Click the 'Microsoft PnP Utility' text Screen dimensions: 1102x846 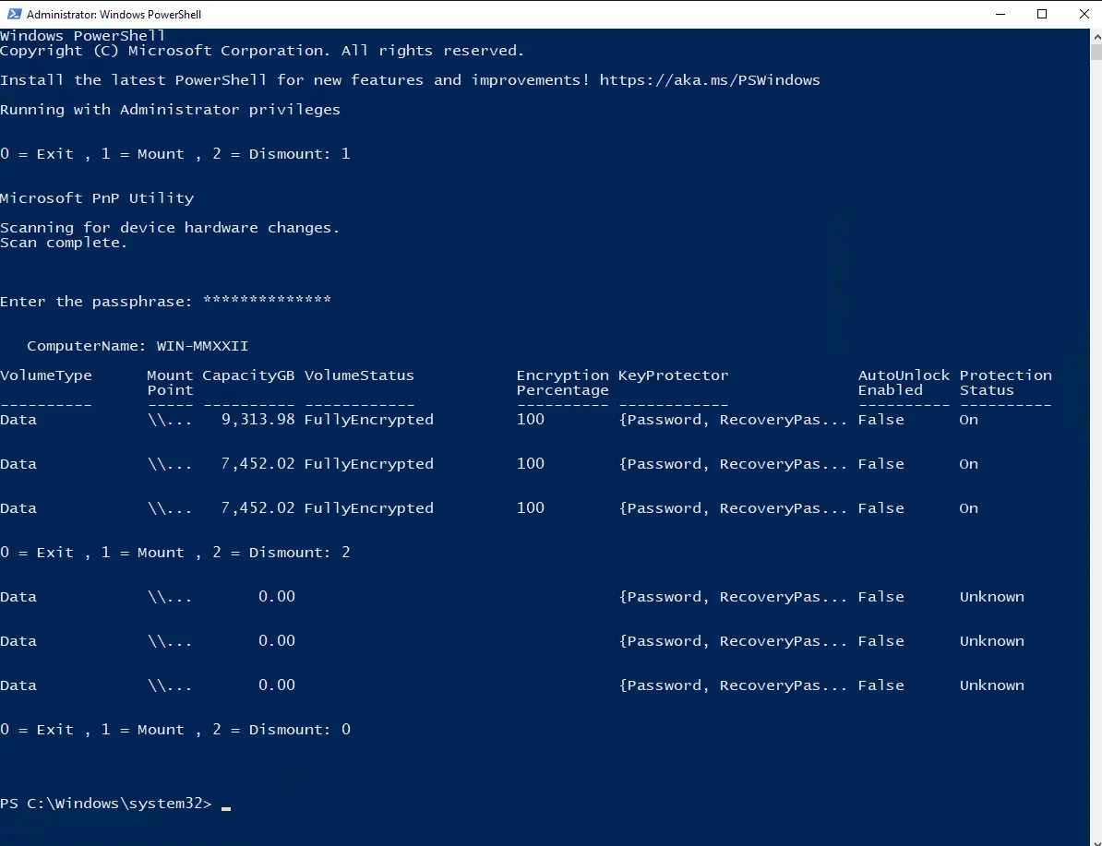(97, 198)
